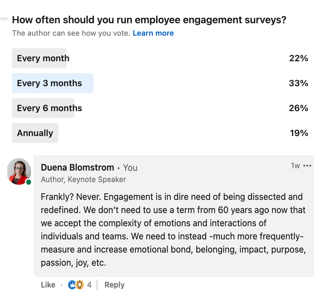Click the 22% result next to Every month
This screenshot has height=299, width=314.
[299, 58]
